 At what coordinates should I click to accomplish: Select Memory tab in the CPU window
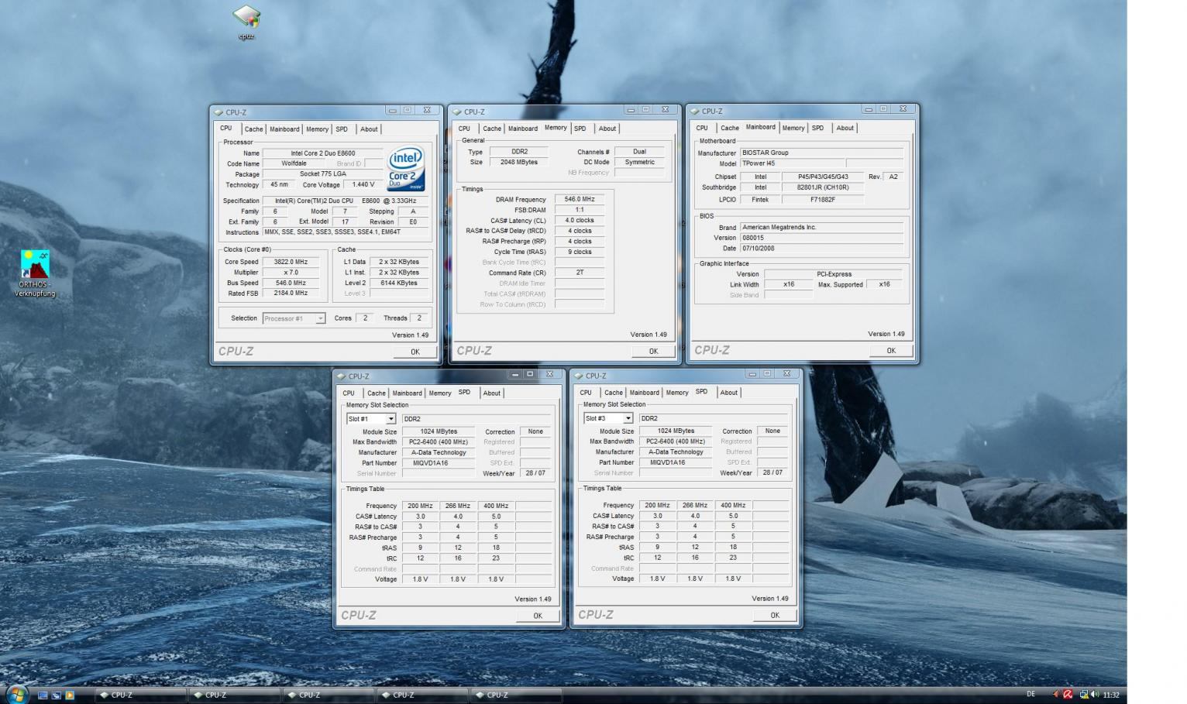coord(317,129)
